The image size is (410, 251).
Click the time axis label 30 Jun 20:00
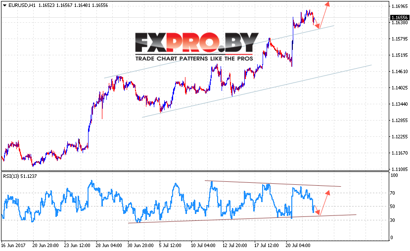pos(140,246)
